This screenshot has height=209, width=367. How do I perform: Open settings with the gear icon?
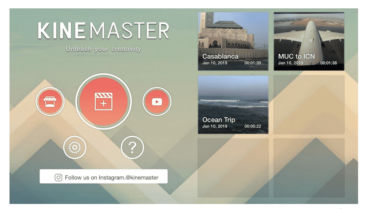click(75, 147)
